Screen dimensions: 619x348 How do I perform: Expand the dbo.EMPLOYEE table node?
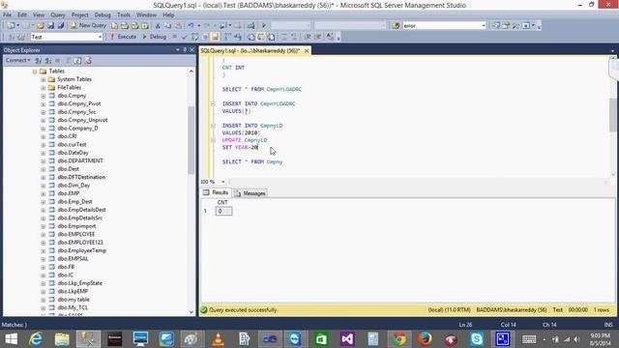[x=43, y=234]
